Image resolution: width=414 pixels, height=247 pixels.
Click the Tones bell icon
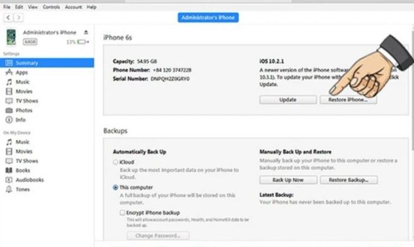[9, 190]
